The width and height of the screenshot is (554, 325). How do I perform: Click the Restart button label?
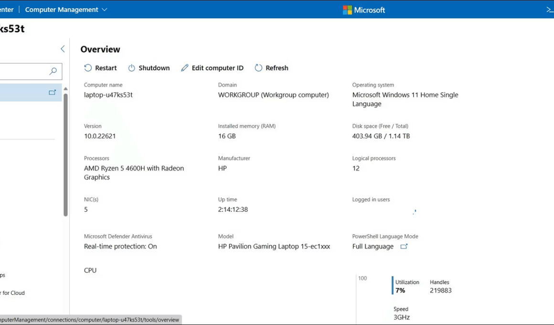106,68
